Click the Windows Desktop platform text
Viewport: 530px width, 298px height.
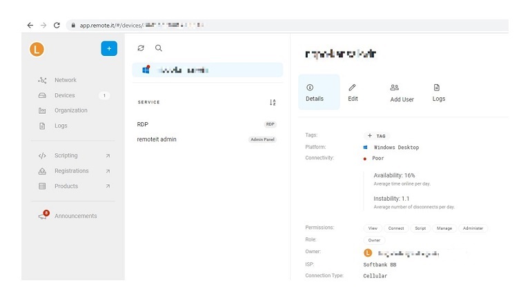[x=397, y=148]
